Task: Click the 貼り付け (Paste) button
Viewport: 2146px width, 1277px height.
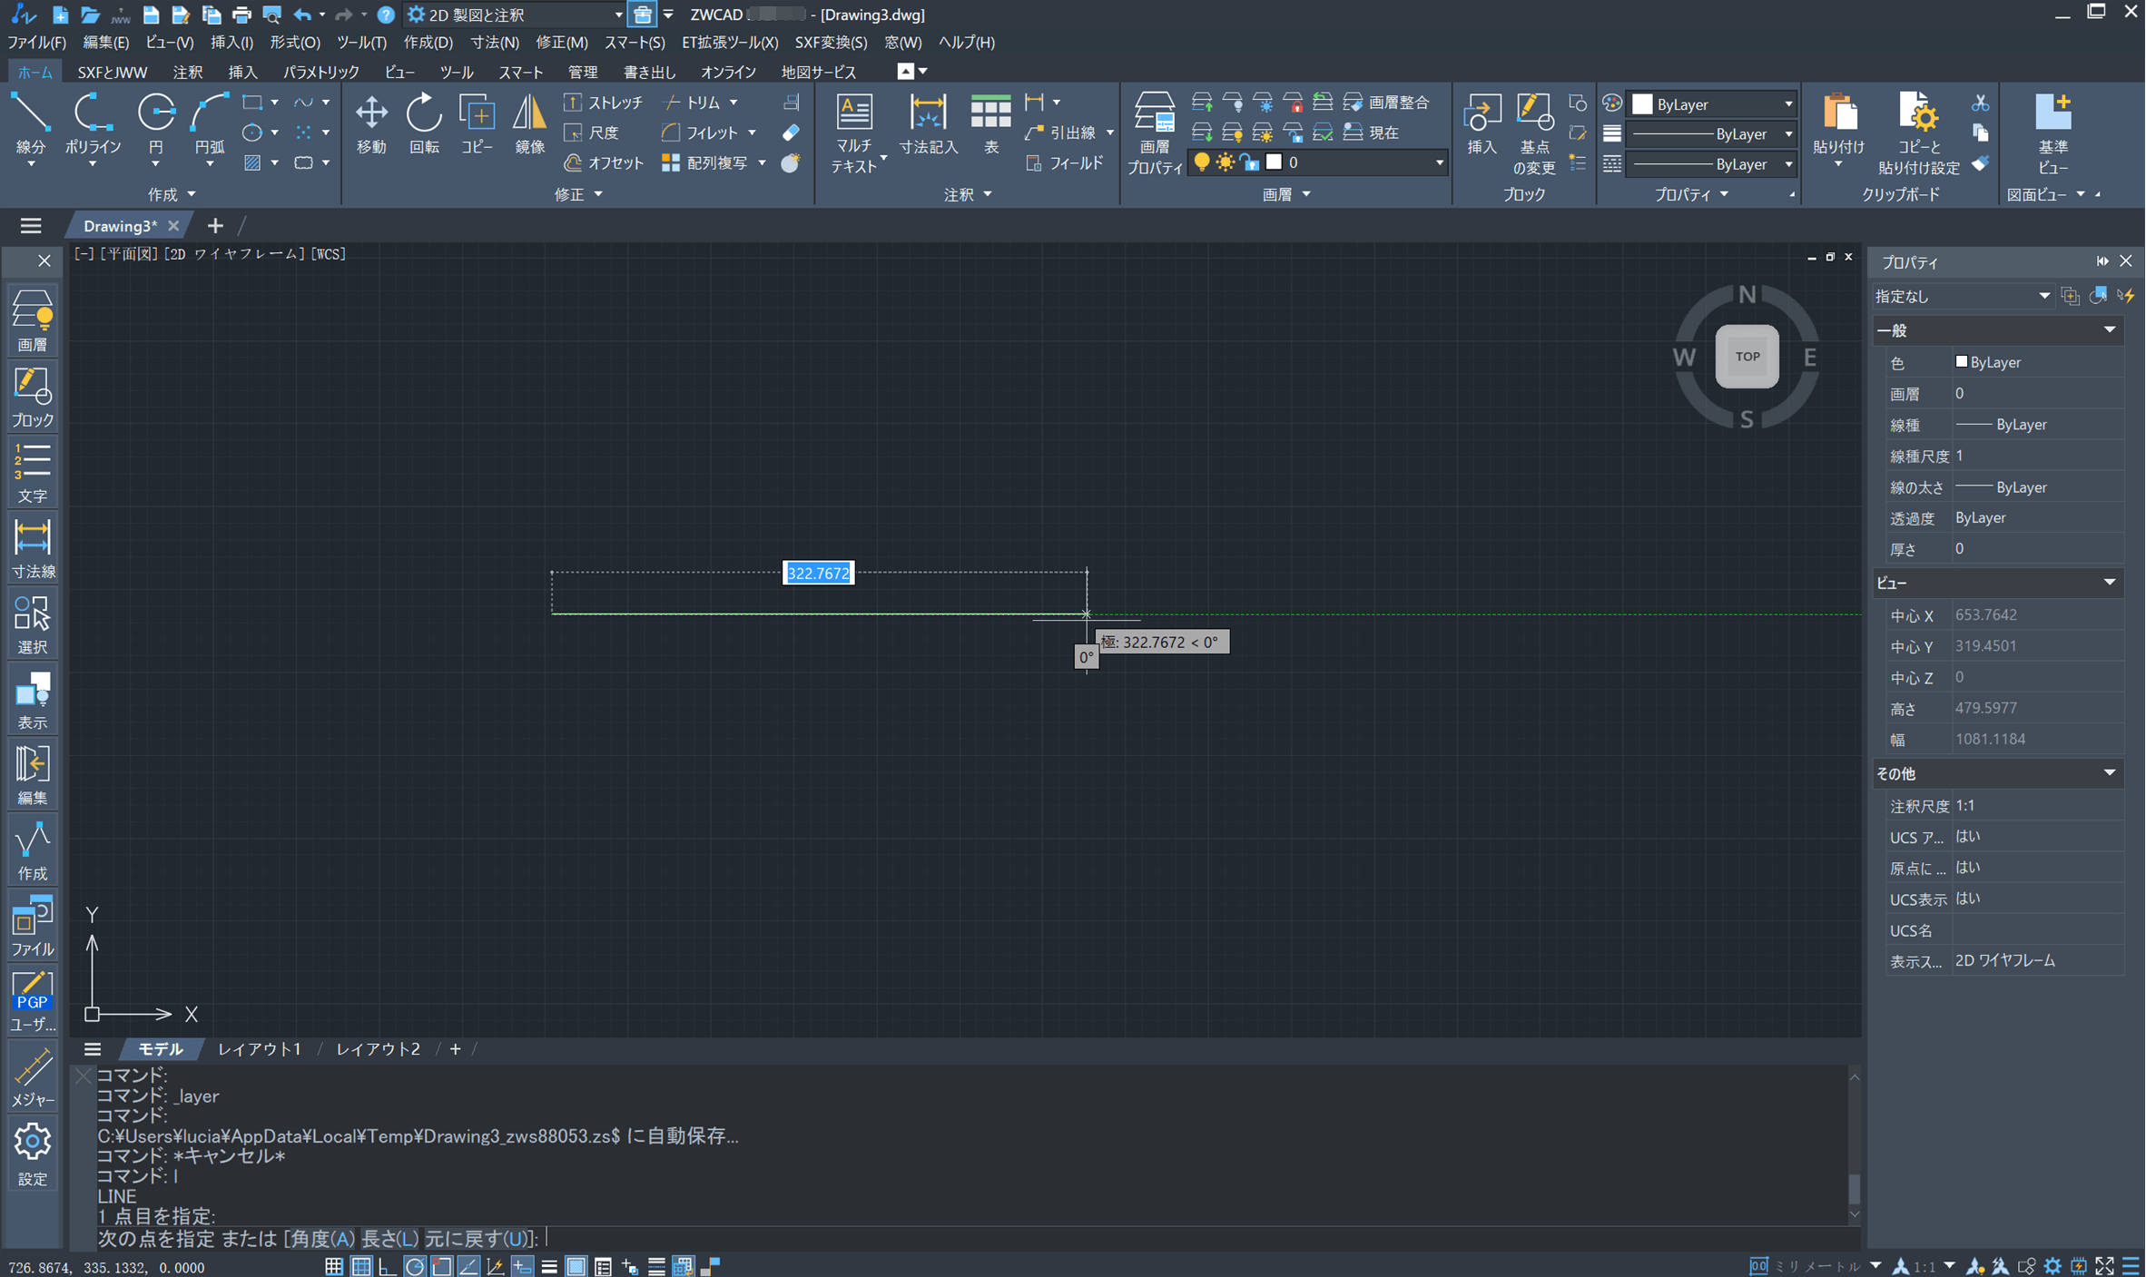Action: (x=1838, y=125)
